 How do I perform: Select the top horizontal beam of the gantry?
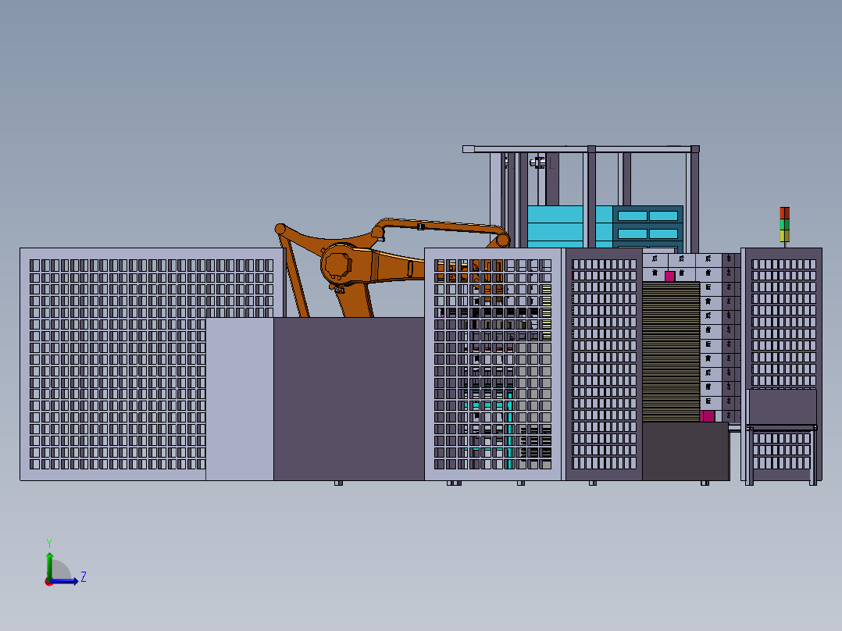click(581, 148)
